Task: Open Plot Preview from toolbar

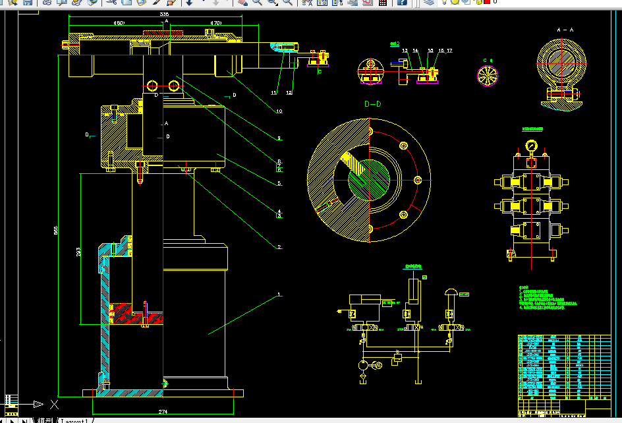Action: click(61, 2)
